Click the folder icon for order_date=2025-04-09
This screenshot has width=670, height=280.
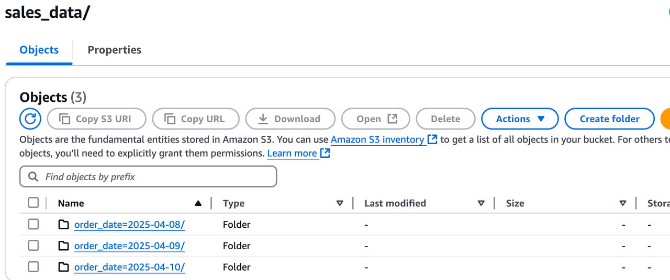point(63,246)
